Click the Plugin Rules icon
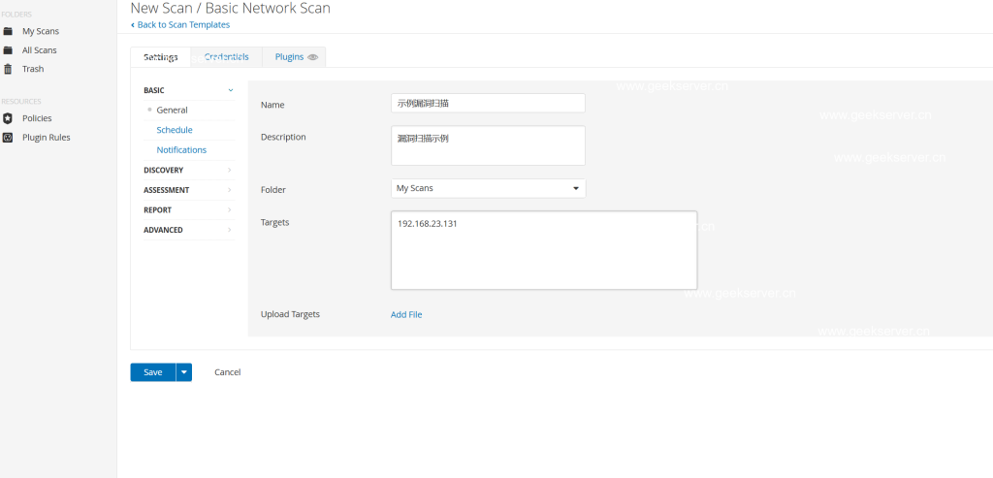The image size is (993, 478). pos(8,138)
